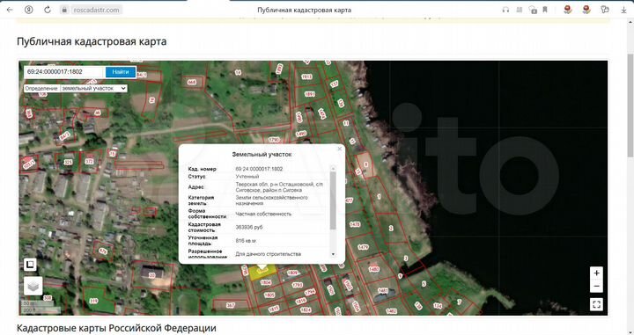Viewport: 634px width, 335px height.
Task: Click the cadastral number search field
Action: [64, 72]
